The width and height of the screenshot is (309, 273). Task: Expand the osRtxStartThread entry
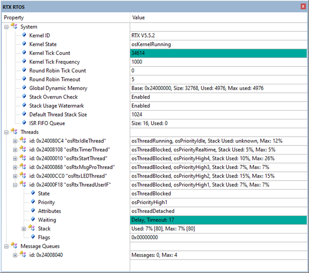click(x=15, y=158)
